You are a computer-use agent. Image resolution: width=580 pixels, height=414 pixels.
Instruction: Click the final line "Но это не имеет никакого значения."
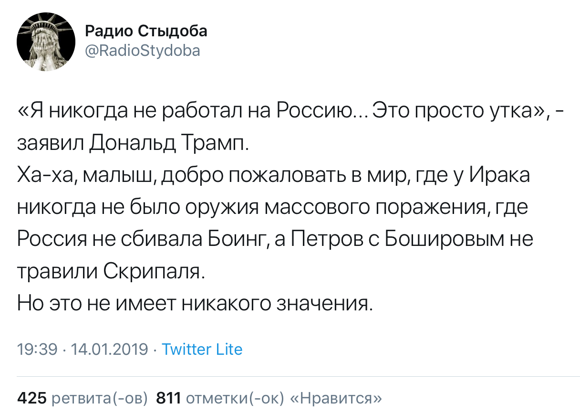pyautogui.click(x=195, y=303)
